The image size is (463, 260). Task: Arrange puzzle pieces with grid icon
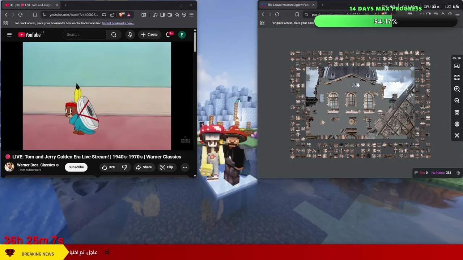[x=457, y=112]
